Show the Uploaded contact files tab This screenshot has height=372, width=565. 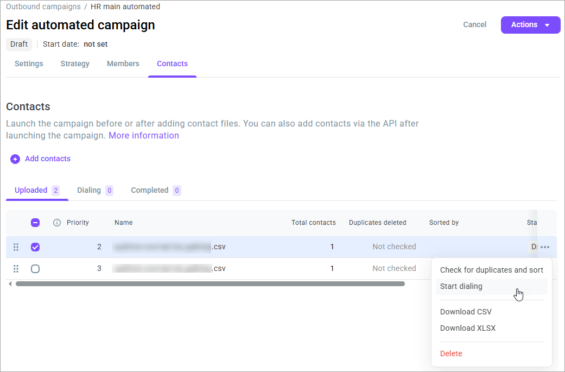[37, 190]
